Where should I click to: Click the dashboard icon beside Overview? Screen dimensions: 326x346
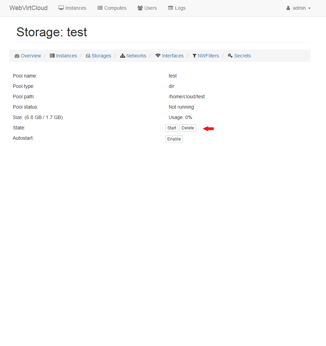tap(17, 56)
